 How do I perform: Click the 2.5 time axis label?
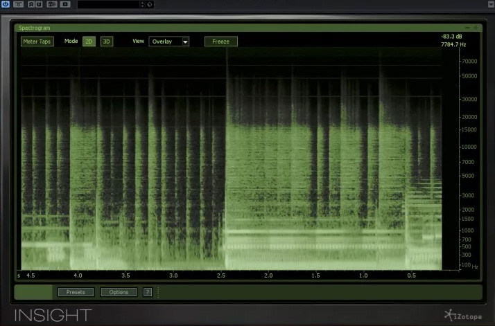[x=221, y=275]
